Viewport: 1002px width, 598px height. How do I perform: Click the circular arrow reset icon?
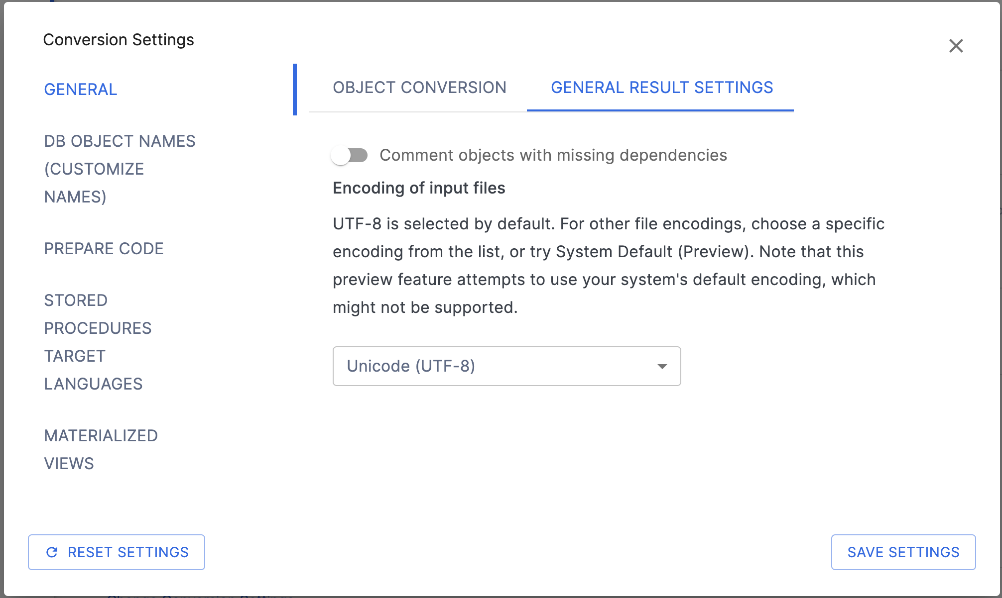52,552
